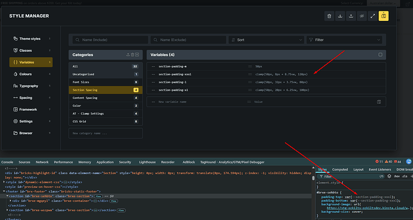Select Variables in the sidebar
413x220 pixels.
[31, 62]
